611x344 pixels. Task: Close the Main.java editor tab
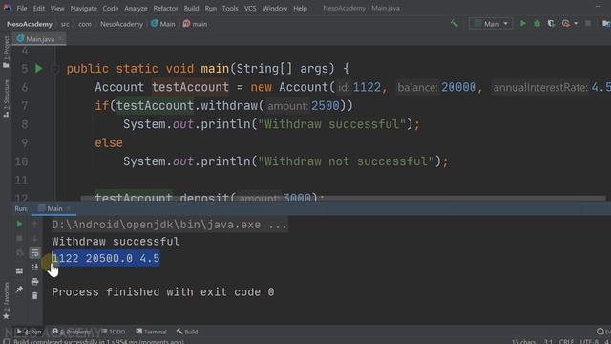click(60, 39)
